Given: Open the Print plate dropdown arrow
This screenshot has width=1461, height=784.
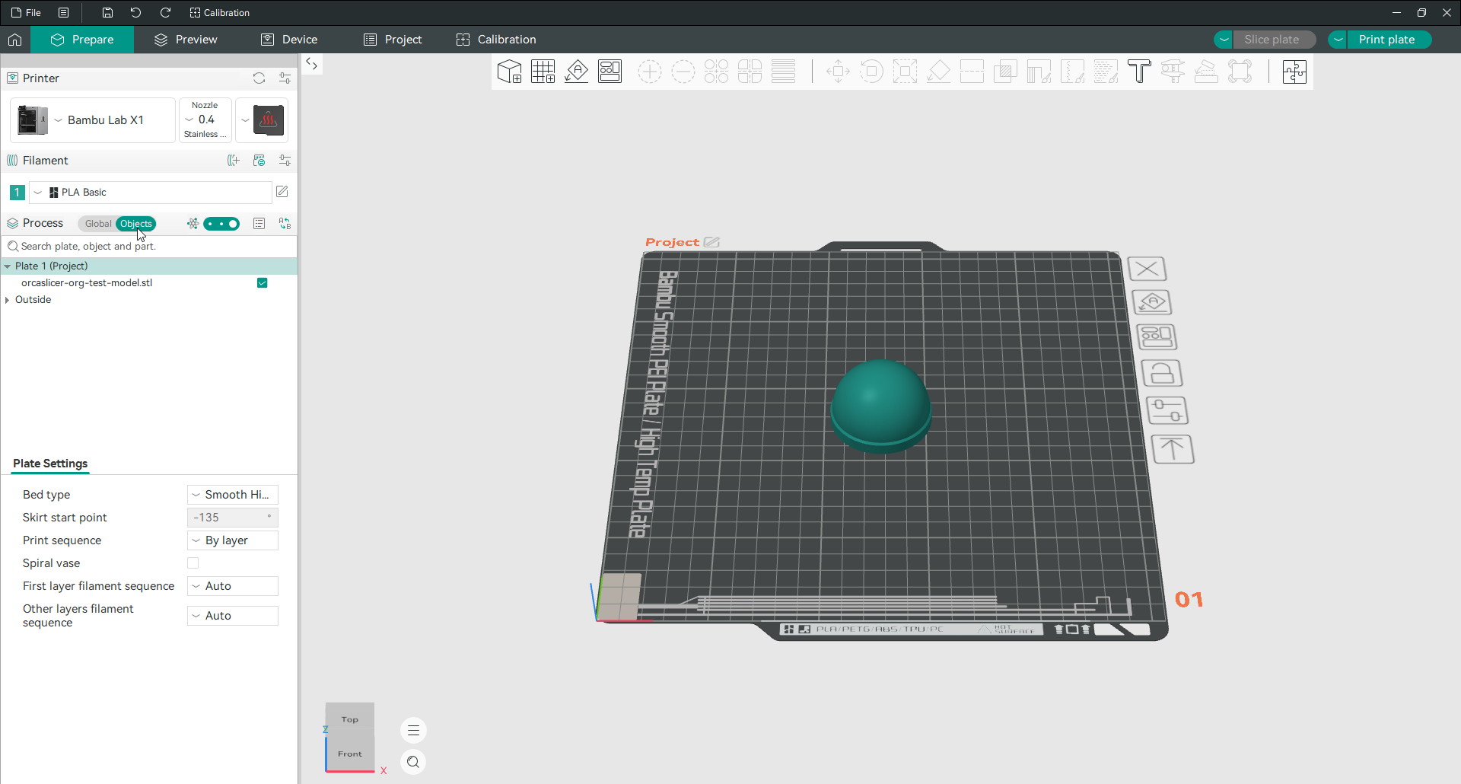Looking at the screenshot, I should point(1338,40).
